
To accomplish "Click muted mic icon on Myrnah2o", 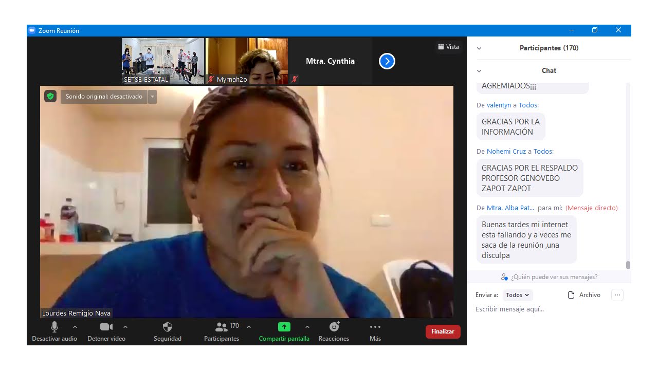I will click(x=211, y=79).
